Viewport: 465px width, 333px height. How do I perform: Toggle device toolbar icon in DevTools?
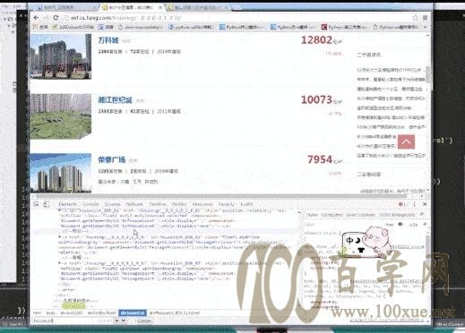[47, 204]
